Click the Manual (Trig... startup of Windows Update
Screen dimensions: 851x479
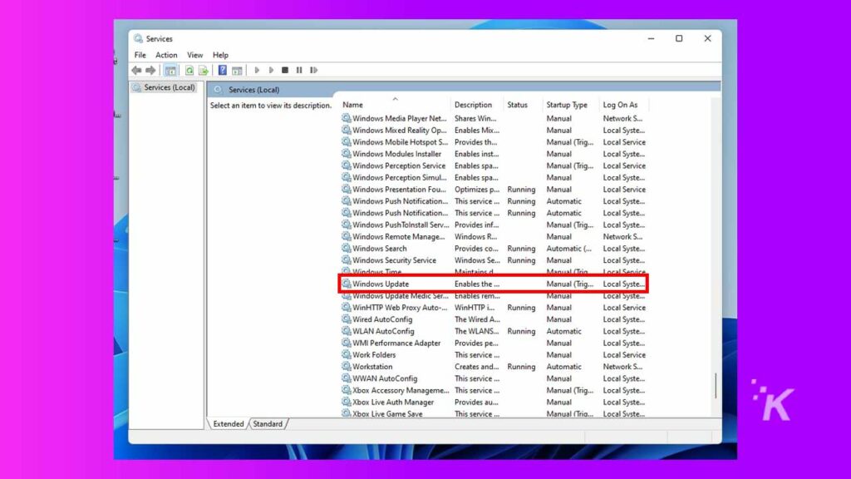(570, 284)
